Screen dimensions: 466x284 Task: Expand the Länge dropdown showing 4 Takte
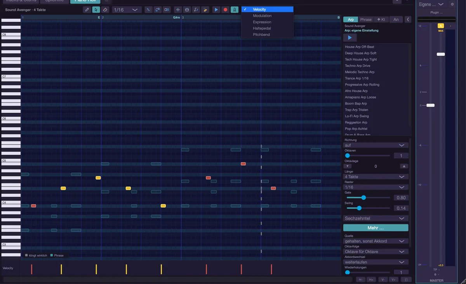pos(376,177)
